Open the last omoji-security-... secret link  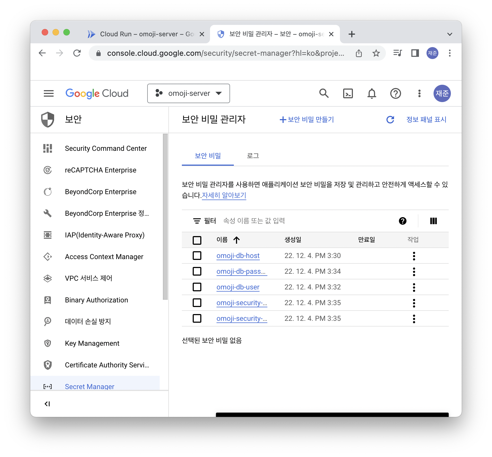pyautogui.click(x=242, y=319)
